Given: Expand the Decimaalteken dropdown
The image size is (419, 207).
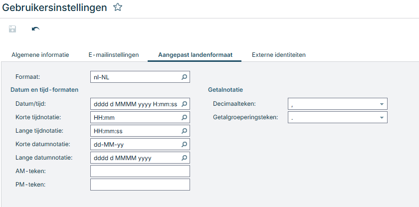Looking at the screenshot, I should (381, 104).
